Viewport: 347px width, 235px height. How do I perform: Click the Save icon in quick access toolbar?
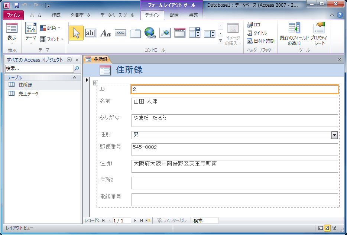(16, 6)
